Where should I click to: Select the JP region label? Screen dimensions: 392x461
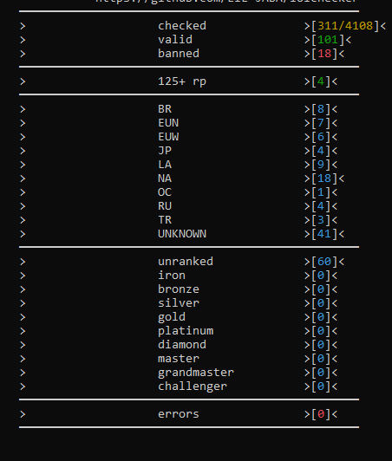pyautogui.click(x=165, y=151)
